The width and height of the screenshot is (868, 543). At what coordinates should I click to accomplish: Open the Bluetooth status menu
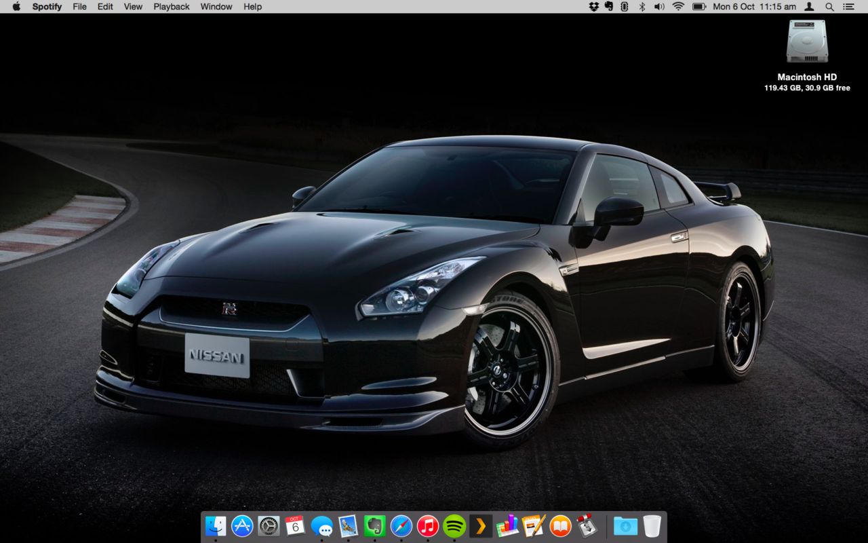click(x=641, y=7)
